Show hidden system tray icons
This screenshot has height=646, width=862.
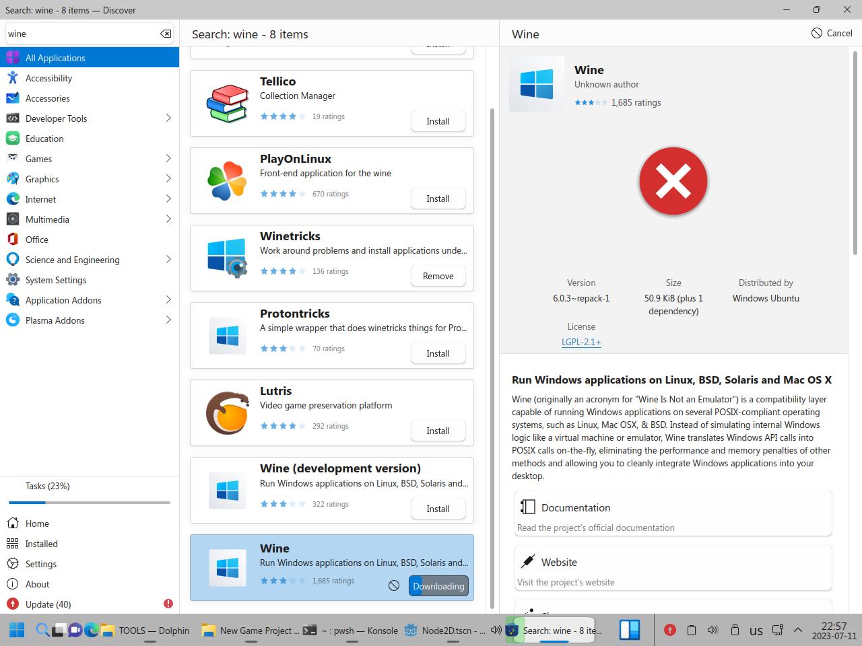click(798, 631)
